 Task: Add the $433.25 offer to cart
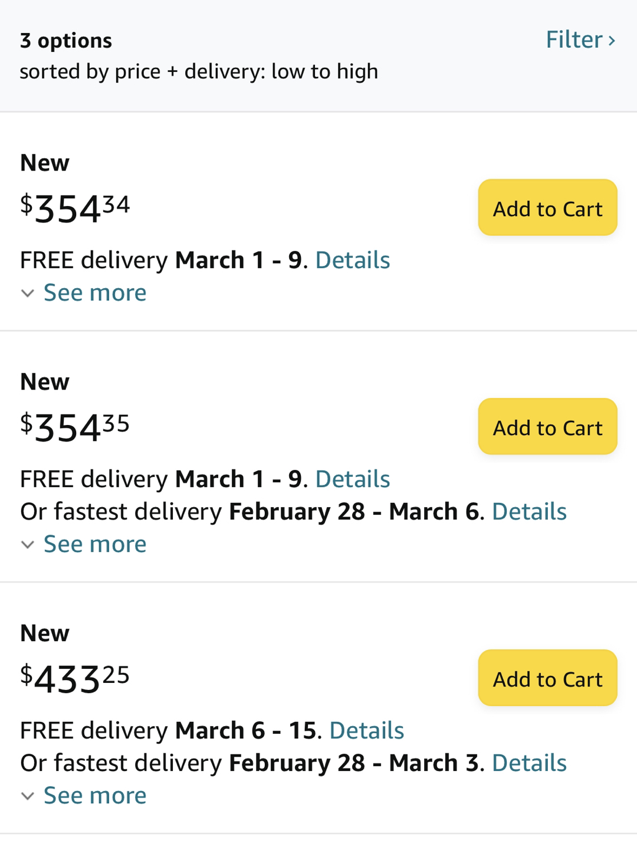[547, 678]
